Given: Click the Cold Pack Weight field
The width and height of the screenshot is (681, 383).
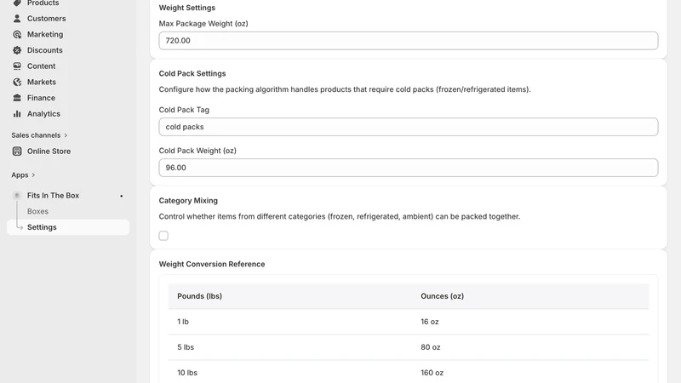Looking at the screenshot, I should click(409, 168).
